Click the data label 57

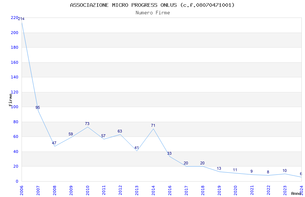(103, 136)
